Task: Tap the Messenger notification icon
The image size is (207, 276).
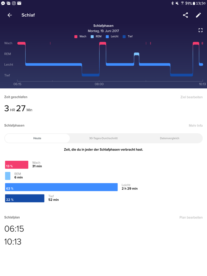Action: (x=3, y=3)
